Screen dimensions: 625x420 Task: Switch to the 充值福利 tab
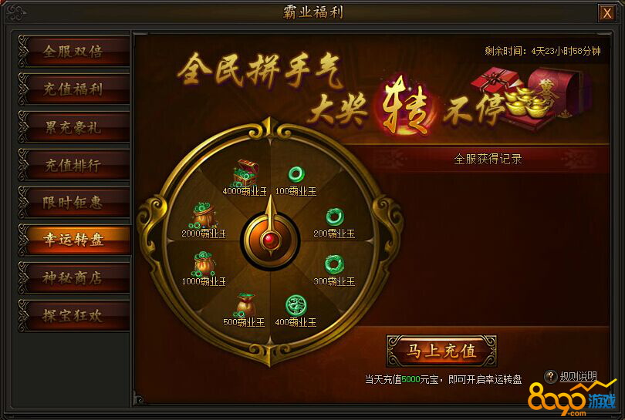coord(74,89)
